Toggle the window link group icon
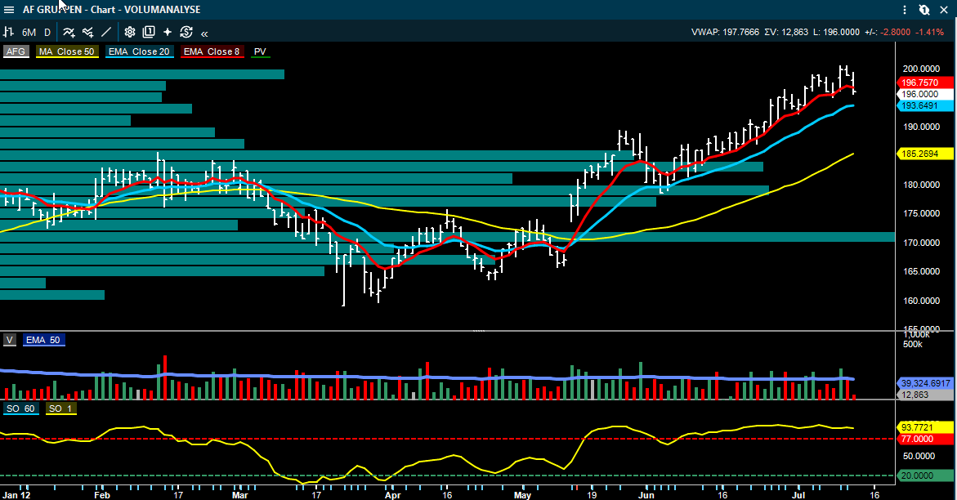The width and height of the screenshot is (957, 500). [924, 10]
